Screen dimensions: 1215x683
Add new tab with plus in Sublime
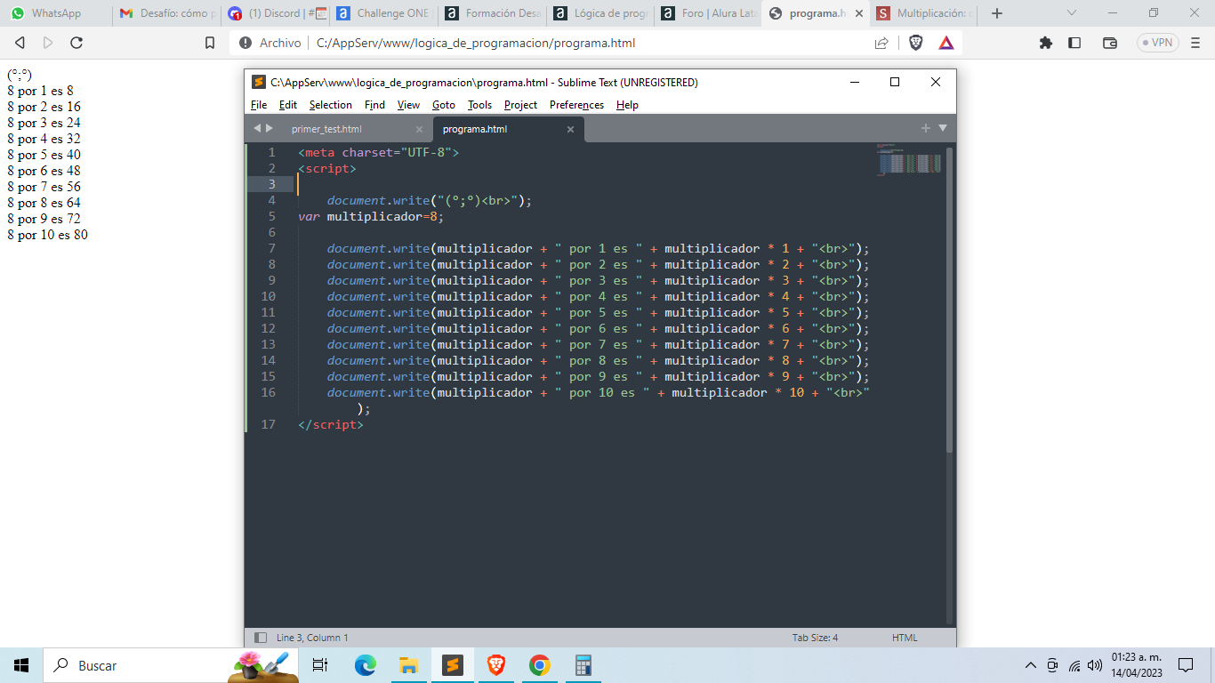tap(926, 128)
